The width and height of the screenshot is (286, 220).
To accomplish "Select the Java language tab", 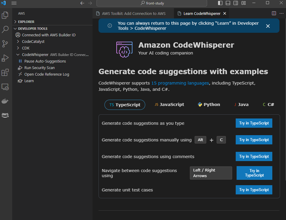I will (x=241, y=104).
